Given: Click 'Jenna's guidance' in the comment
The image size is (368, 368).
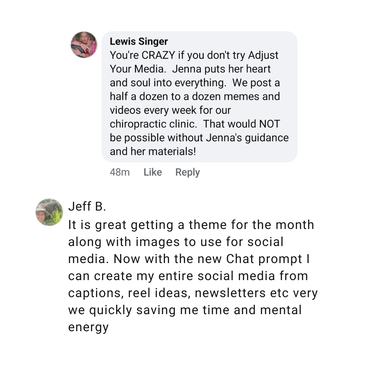Looking at the screenshot, I should tap(247, 138).
